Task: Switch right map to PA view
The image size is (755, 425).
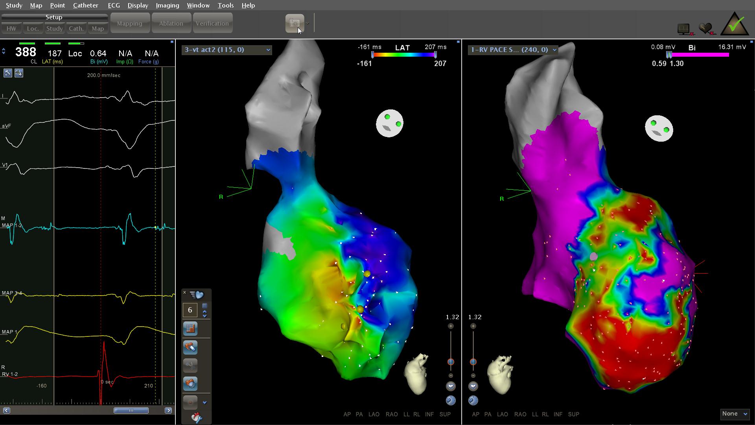Action: tap(488, 414)
